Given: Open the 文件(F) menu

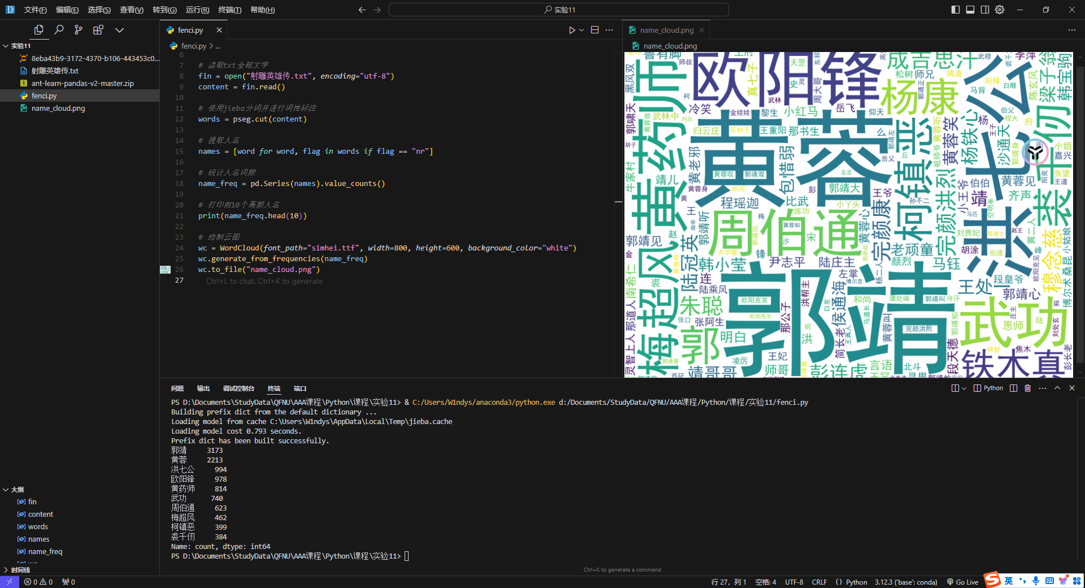Looking at the screenshot, I should click(35, 10).
